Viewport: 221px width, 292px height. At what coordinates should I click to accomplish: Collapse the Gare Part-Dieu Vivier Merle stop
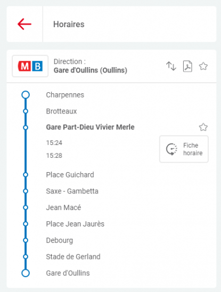(x=90, y=127)
